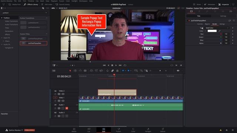This screenshot has height=133, width=237.
Task: Toggle Linked Selection chain icon
Action: pyautogui.click(x=113, y=71)
